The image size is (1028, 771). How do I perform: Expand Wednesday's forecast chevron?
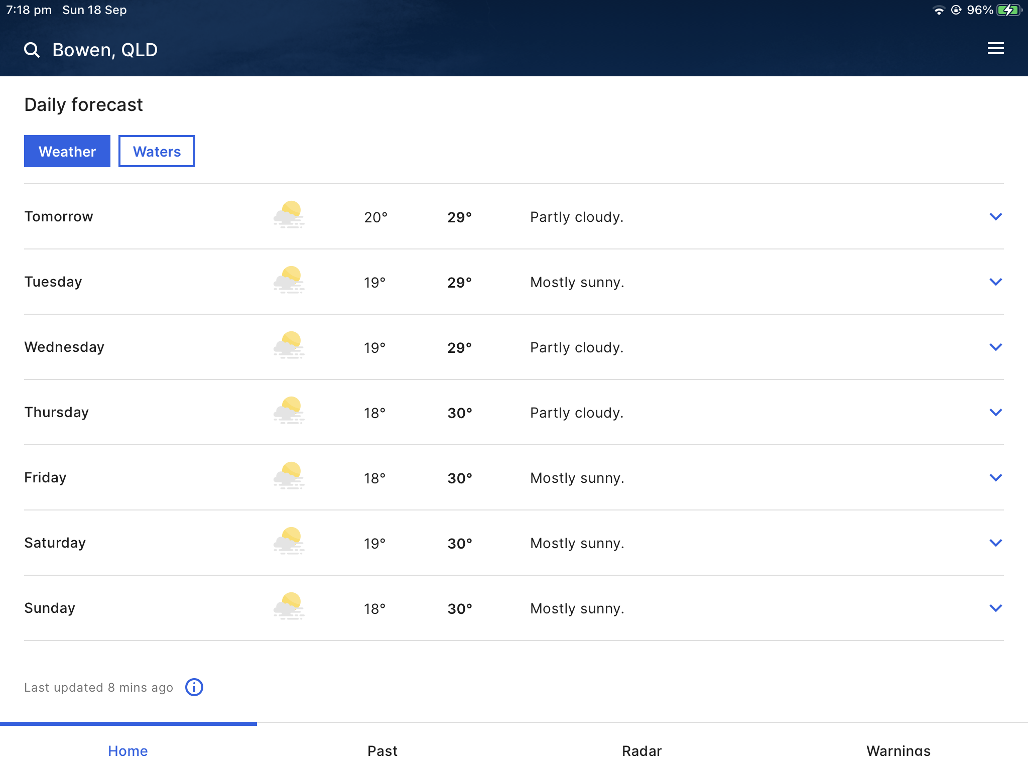tap(995, 347)
